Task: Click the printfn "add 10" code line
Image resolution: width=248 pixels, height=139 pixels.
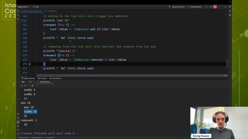Action: click(x=56, y=20)
